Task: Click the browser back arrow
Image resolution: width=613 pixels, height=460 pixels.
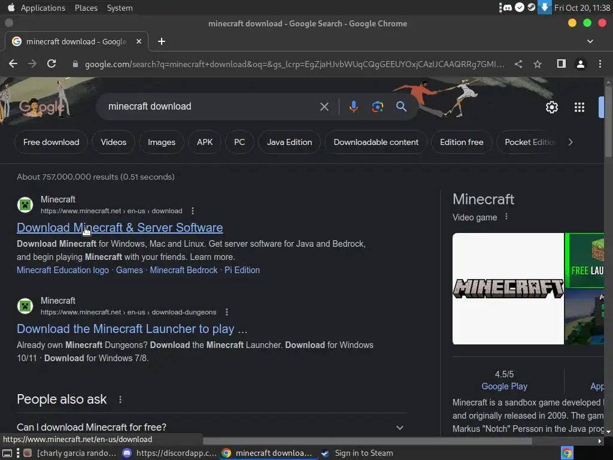Action: coord(13,63)
